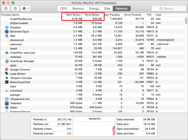The image size is (188, 140).
Task: Click the Tweetbot icon
Action: [x=7, y=103]
